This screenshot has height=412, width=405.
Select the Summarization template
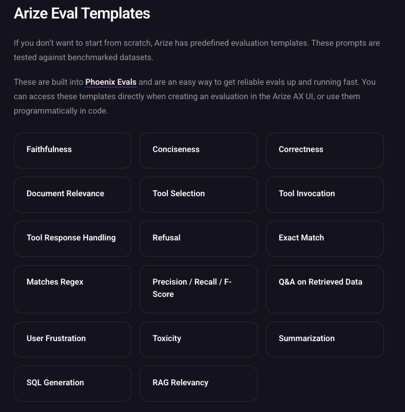324,339
